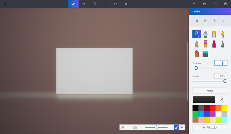This screenshot has height=134, width=231.
Task: Click the 125% zoom value
Action: coord(134,127)
